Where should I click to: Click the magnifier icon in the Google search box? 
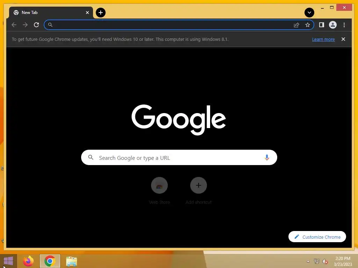tap(91, 157)
